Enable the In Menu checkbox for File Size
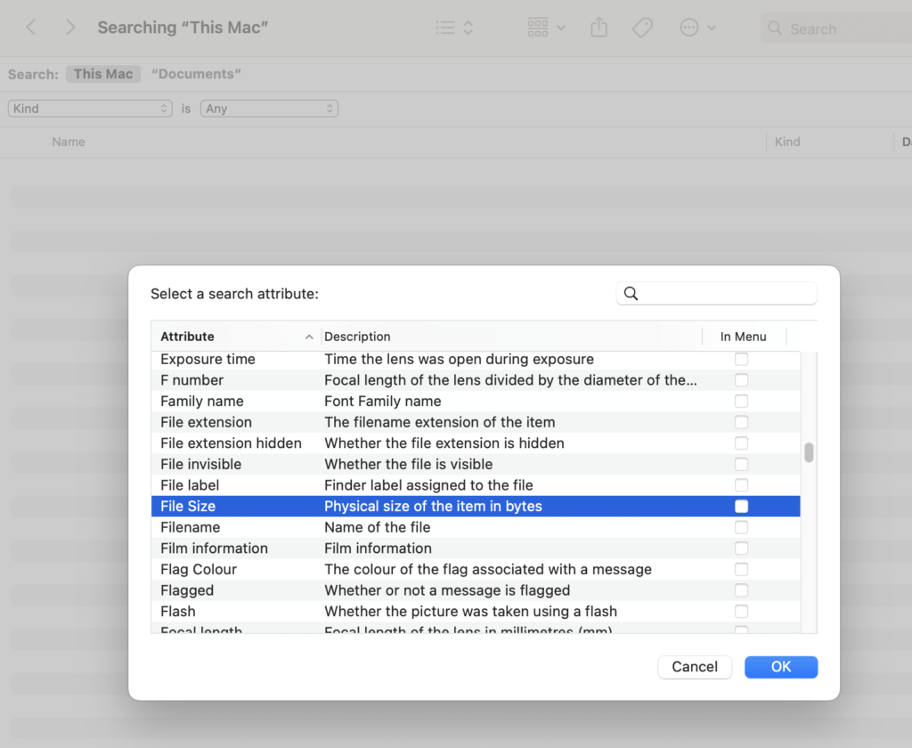Viewport: 912px width, 748px height. pyautogui.click(x=742, y=506)
